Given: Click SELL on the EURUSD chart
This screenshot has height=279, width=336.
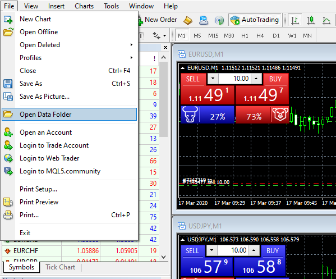Looking at the screenshot, I should coord(193,79).
